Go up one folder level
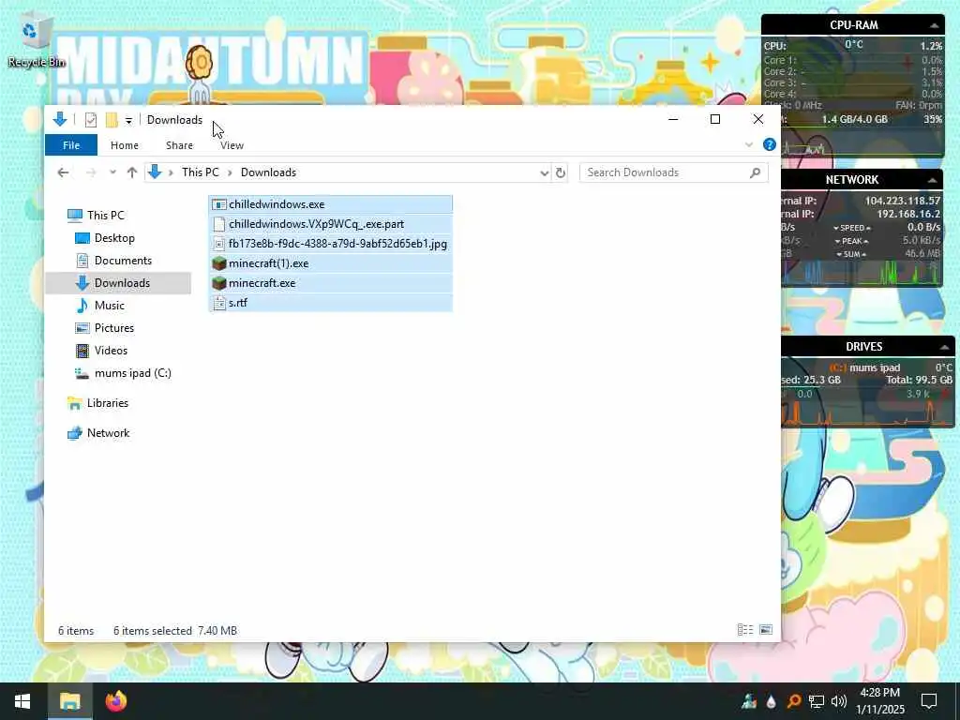The image size is (960, 720). tap(131, 172)
